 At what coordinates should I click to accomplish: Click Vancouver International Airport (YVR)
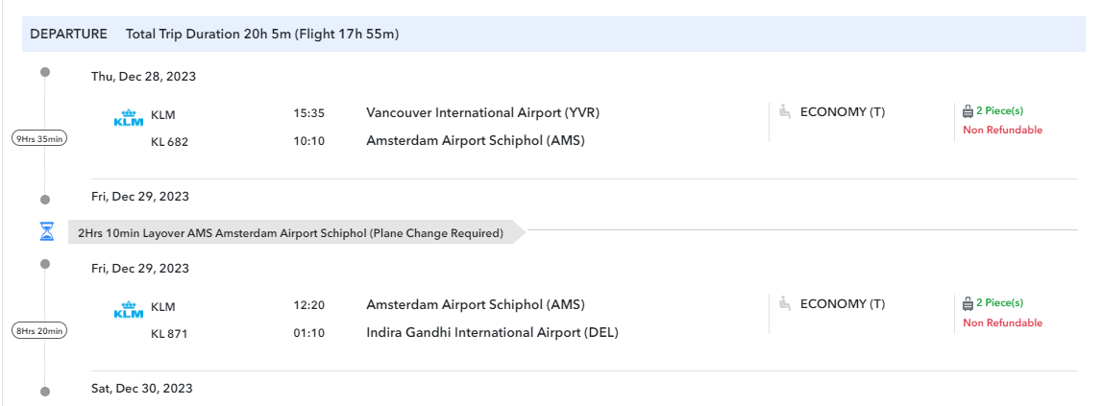tap(482, 112)
